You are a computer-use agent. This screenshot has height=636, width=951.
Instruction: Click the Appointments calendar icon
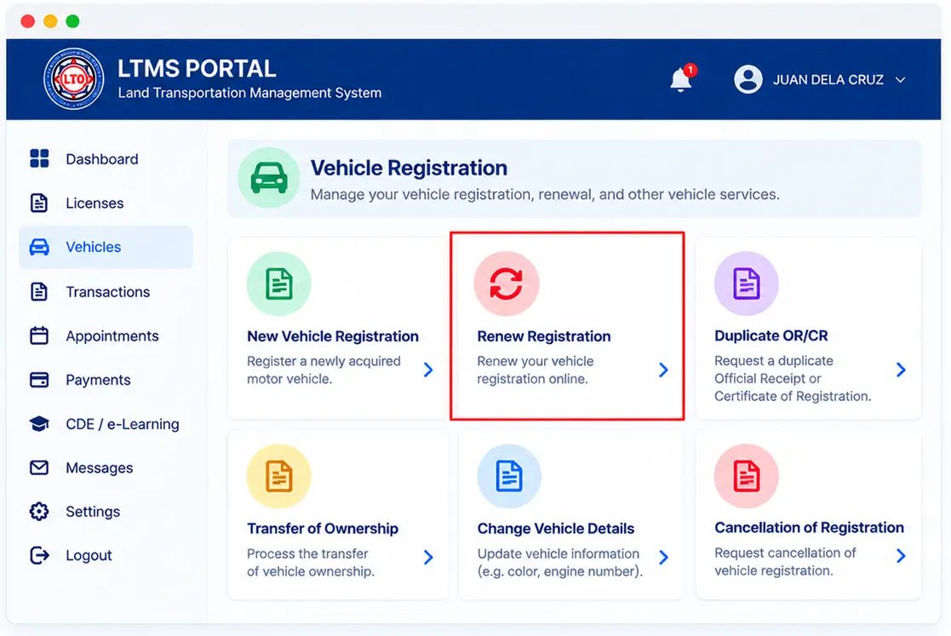[x=39, y=335]
